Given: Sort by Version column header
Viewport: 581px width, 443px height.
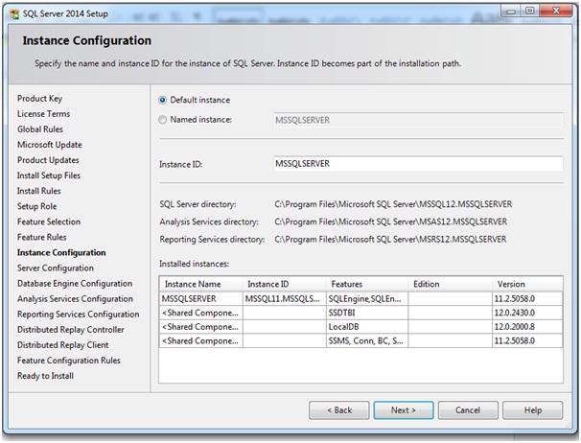Looking at the screenshot, I should click(527, 285).
